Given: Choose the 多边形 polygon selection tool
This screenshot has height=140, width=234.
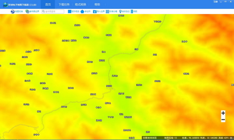Looking at the screenshot, I should point(83,11).
